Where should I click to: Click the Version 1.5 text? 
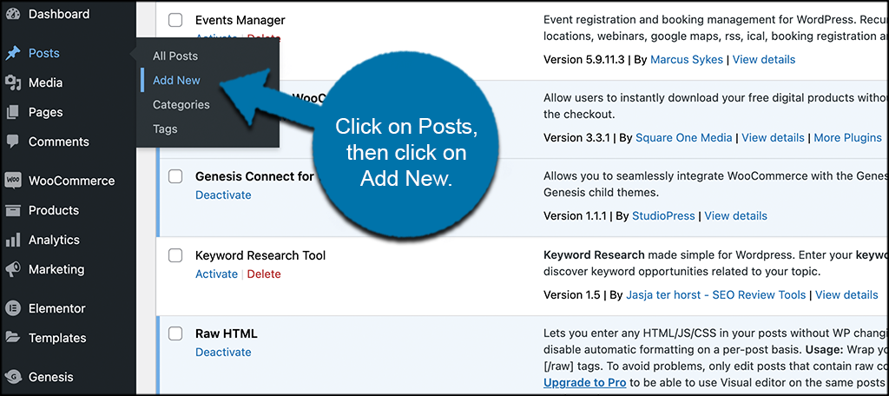tap(571, 294)
